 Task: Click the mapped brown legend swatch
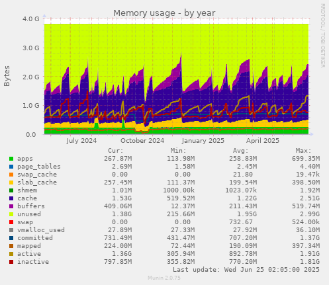point(11,246)
